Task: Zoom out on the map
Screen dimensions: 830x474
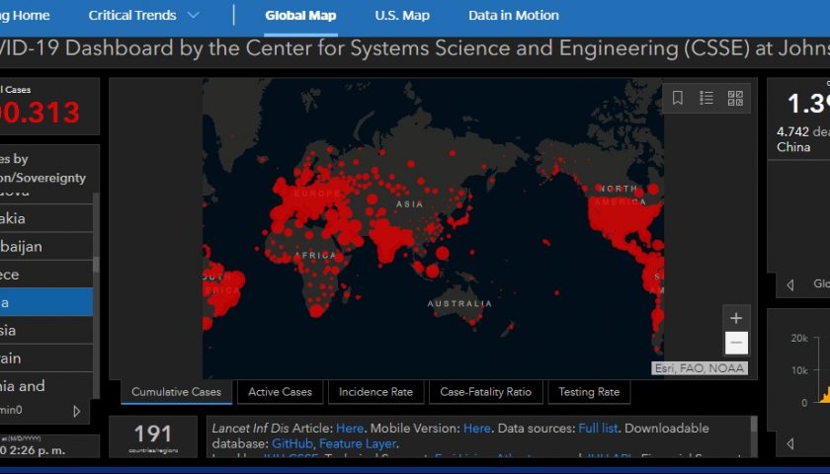Action: [x=736, y=343]
